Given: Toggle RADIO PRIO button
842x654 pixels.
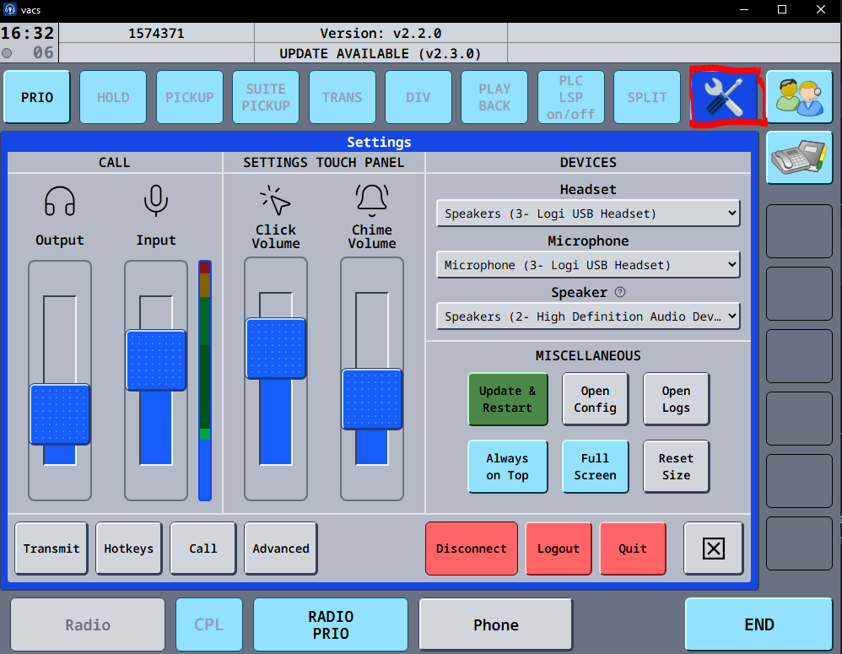Looking at the screenshot, I should 330,625.
